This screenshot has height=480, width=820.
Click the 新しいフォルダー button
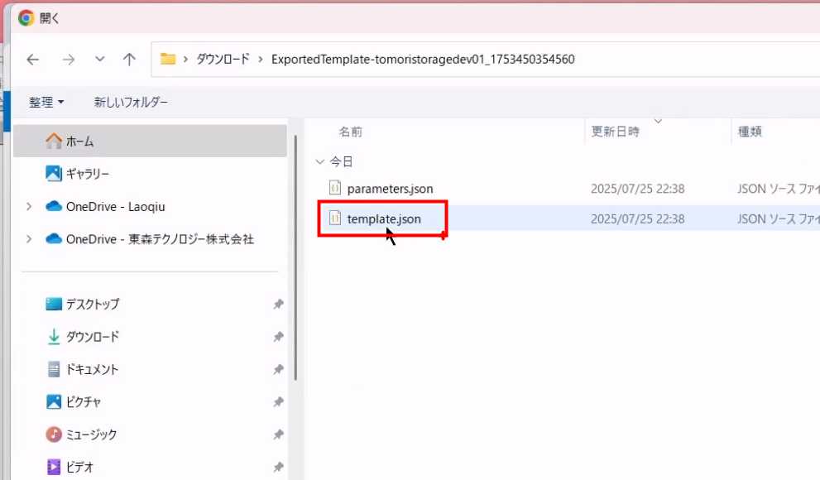tap(131, 103)
